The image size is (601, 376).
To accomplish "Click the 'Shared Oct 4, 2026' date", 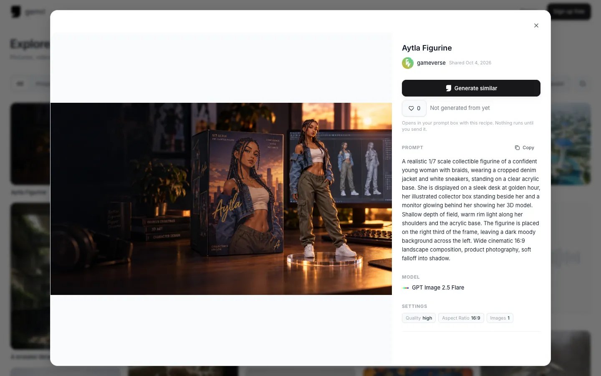I will pos(470,63).
